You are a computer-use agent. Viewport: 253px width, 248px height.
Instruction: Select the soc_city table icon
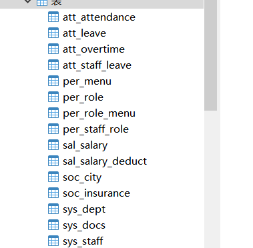pyautogui.click(x=53, y=177)
